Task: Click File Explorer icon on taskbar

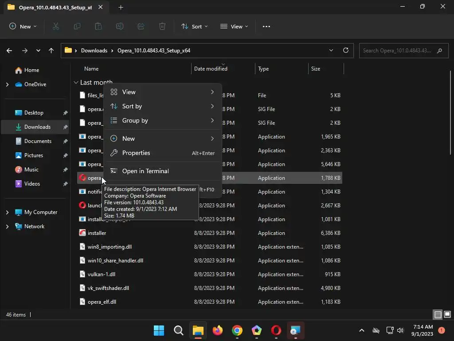Action: [x=198, y=330]
